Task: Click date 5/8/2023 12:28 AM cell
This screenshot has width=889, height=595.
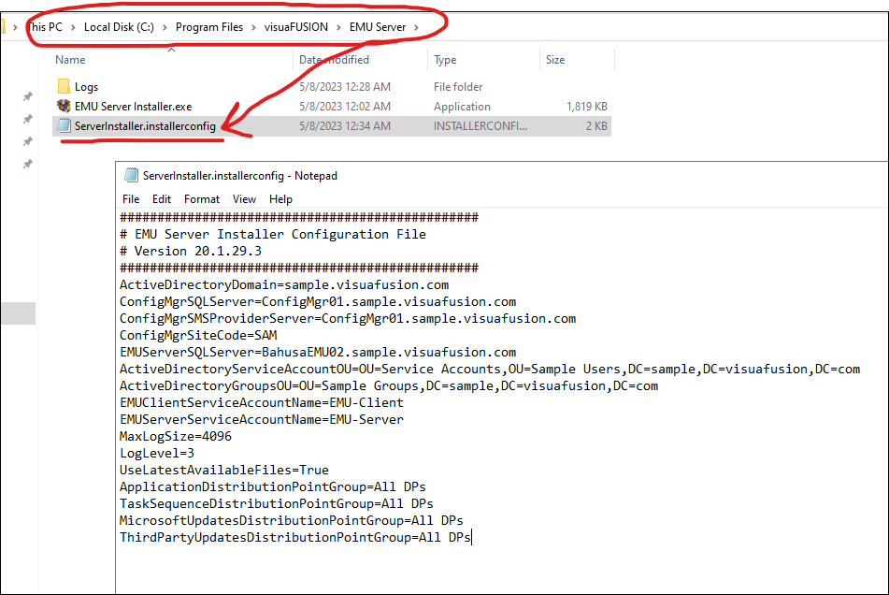Action: (x=345, y=87)
